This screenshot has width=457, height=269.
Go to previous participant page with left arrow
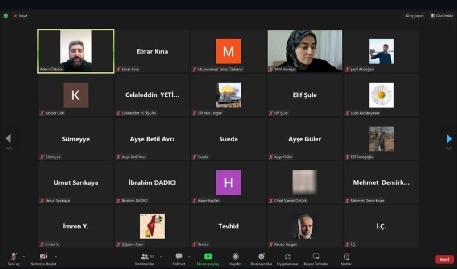[8, 139]
